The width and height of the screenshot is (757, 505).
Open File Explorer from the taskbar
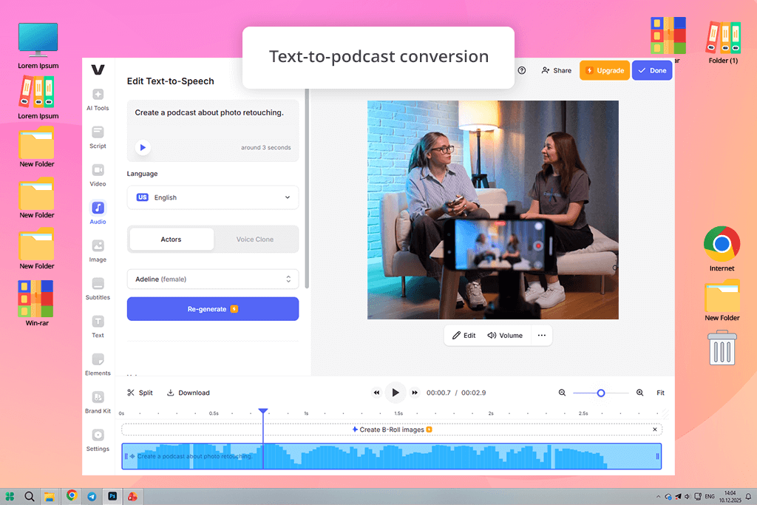pyautogui.click(x=50, y=496)
